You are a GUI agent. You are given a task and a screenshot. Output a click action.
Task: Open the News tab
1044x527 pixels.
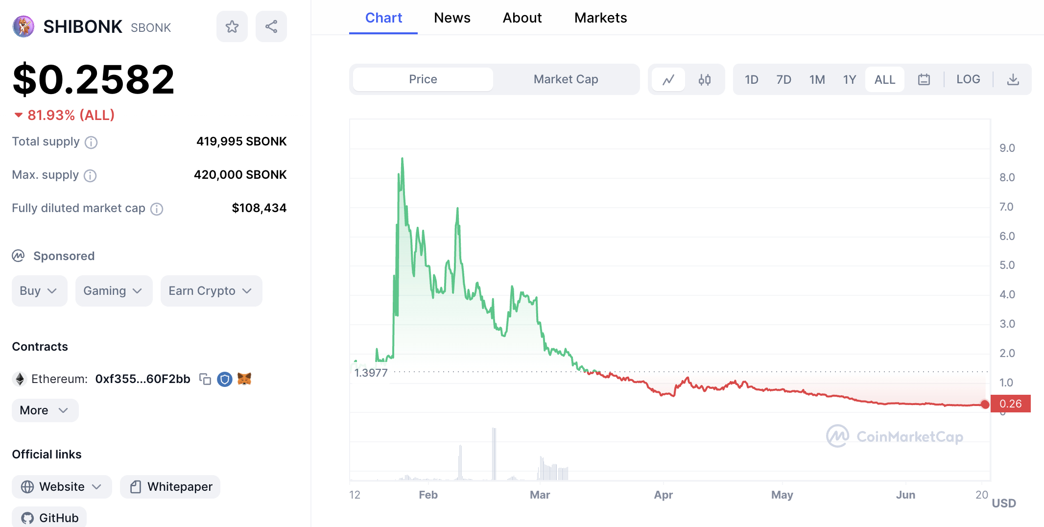tap(452, 18)
